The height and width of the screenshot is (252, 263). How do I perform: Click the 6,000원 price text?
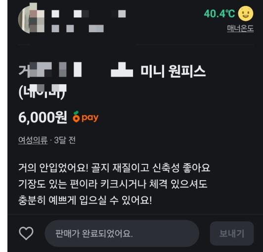point(43,117)
